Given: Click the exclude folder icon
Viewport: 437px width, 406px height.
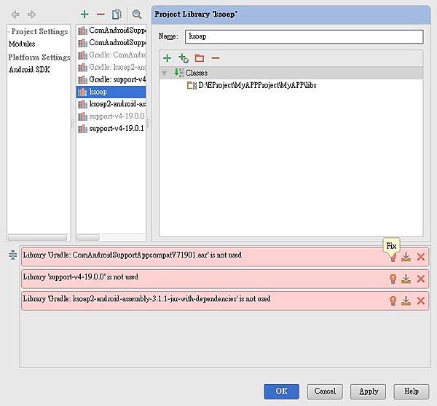Looking at the screenshot, I should tap(200, 58).
